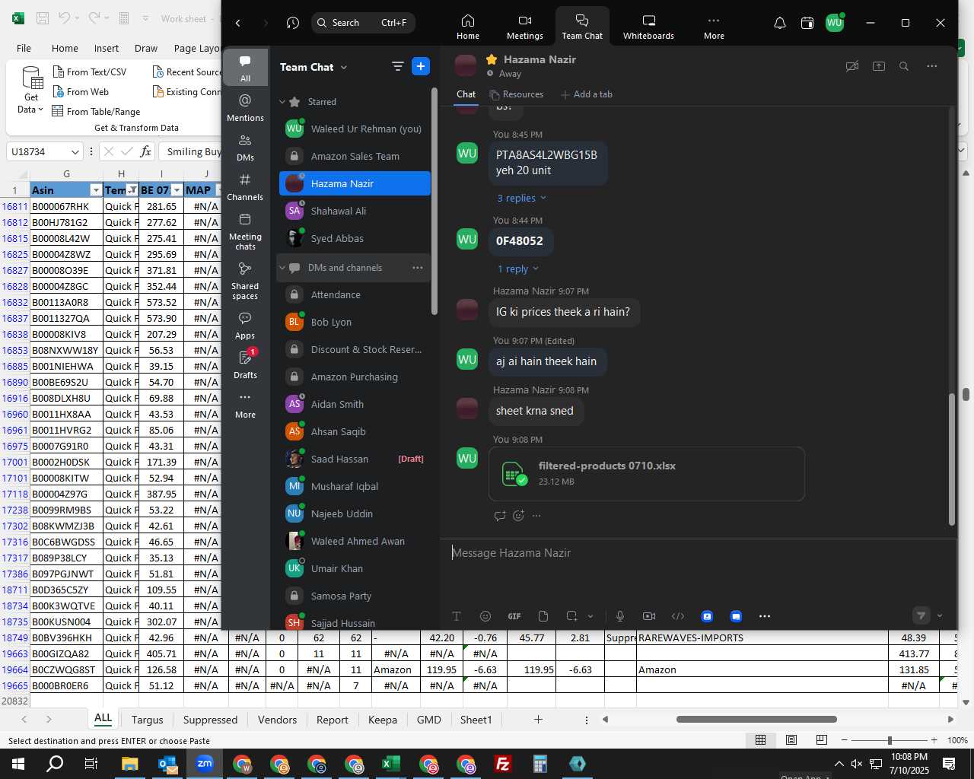Open Zoom Whiteboards
Viewport: 974px width, 779px height.
648,27
